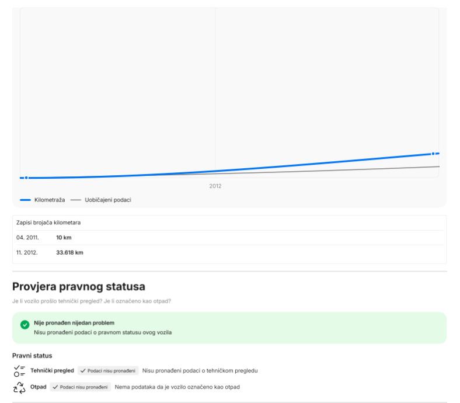Click the Podaci nisu pronađeni badge beside Tehnički pregled
The height and width of the screenshot is (403, 460).
pyautogui.click(x=108, y=370)
